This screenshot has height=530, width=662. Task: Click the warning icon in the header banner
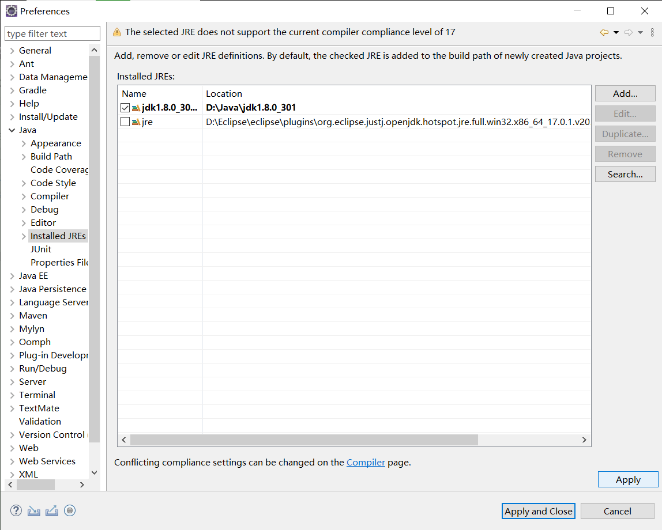point(117,32)
